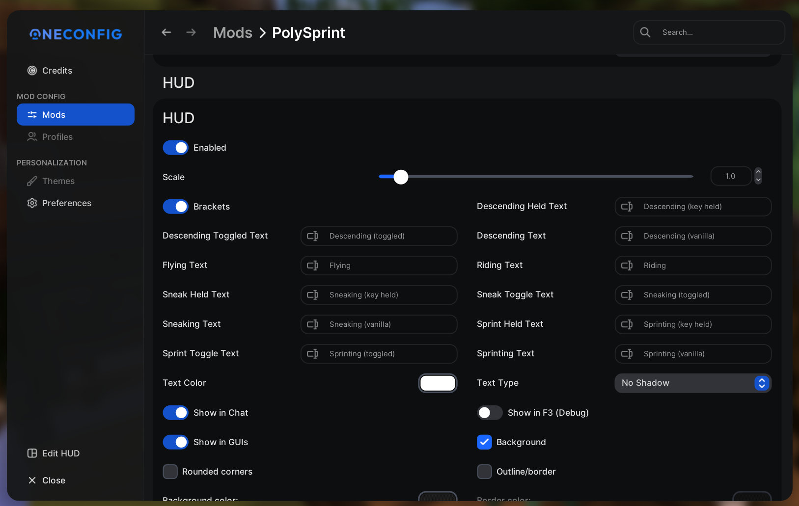Click the Sneaking (vanilla) input field
Viewport: 799px width, 506px height.
click(x=379, y=324)
